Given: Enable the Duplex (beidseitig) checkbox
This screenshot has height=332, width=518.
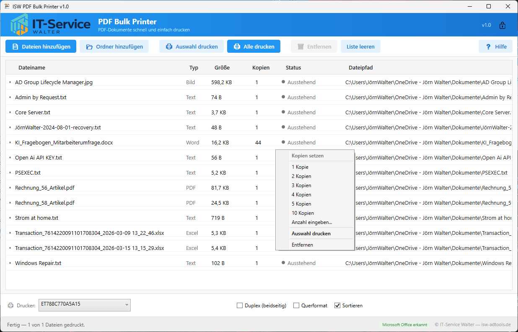Looking at the screenshot, I should click(x=240, y=306).
